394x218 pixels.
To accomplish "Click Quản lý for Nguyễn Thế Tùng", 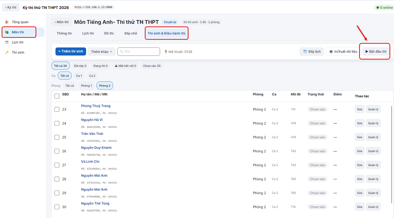I will coord(373,207).
